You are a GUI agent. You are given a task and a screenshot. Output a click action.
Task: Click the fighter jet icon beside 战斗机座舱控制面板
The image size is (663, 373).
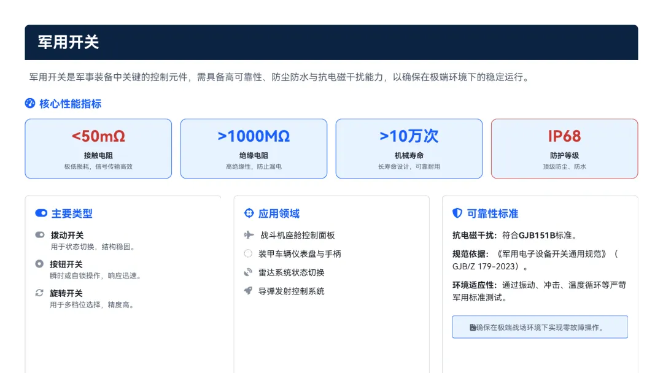click(x=249, y=235)
